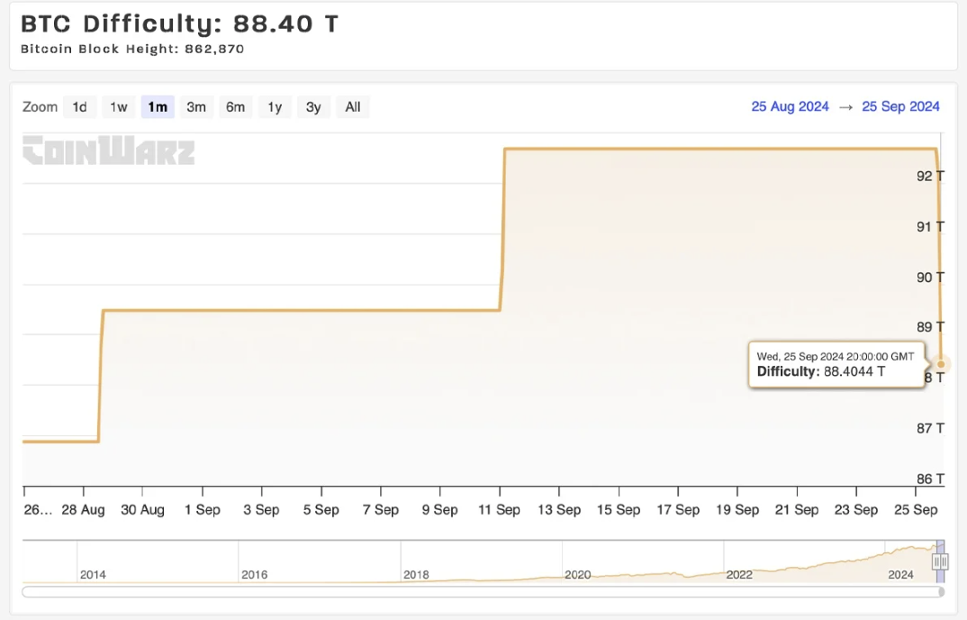Image resolution: width=967 pixels, height=620 pixels.
Task: Select the 1w zoom range
Action: [x=119, y=107]
